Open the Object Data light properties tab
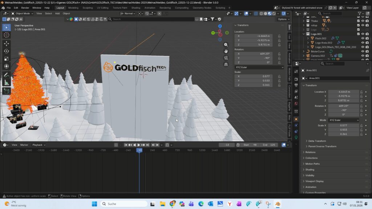Screen dimensions: 372x209 [x=296, y=138]
